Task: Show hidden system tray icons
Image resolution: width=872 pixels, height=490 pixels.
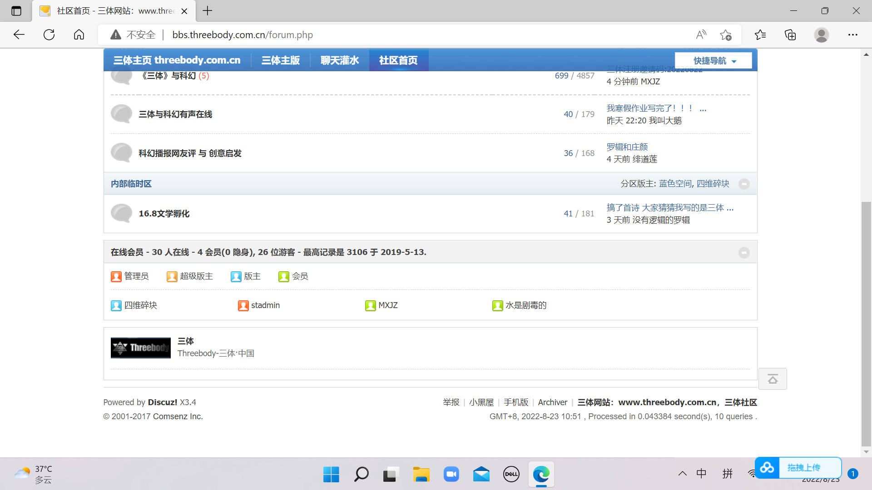Action: tap(683, 474)
